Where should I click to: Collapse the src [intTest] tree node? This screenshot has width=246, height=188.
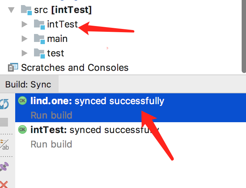click(12, 10)
